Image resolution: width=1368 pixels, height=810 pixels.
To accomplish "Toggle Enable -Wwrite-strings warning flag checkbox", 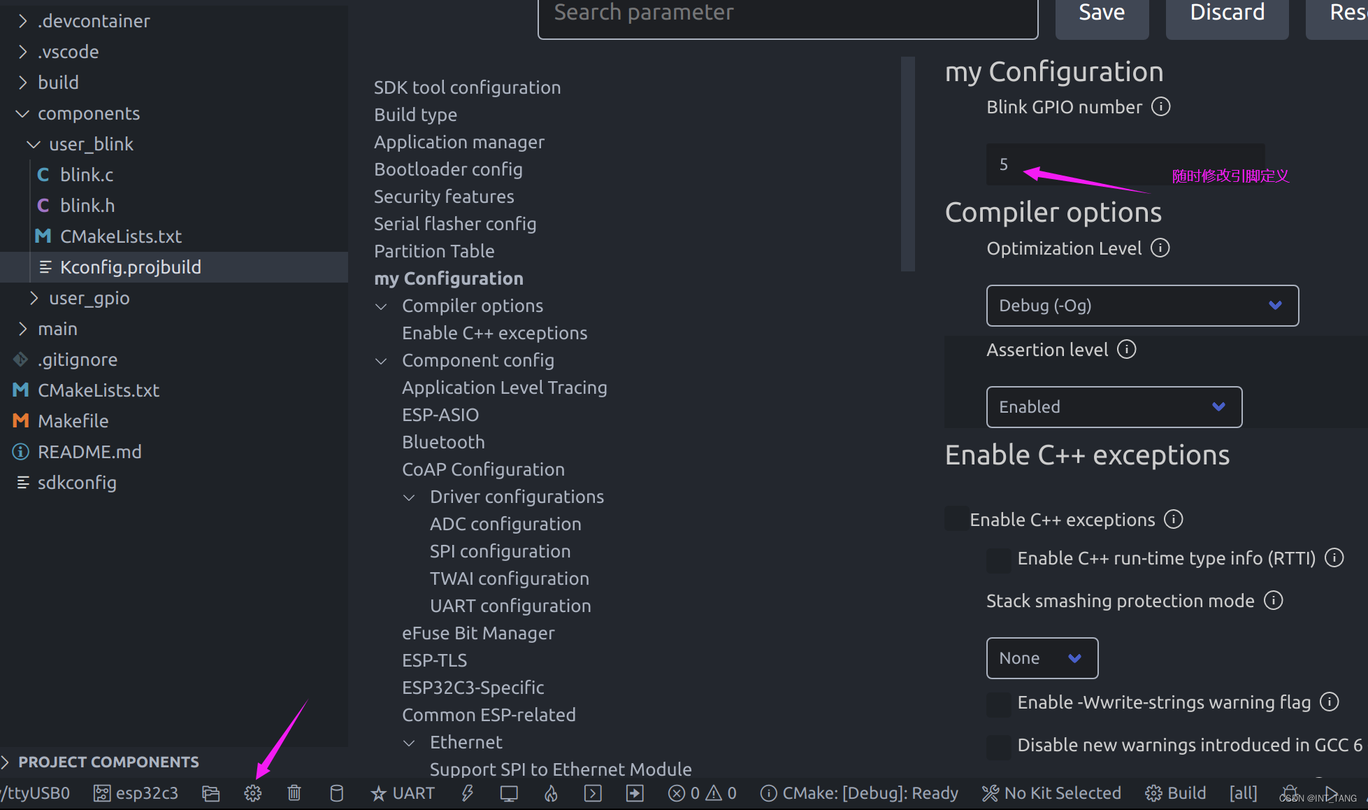I will click(x=998, y=704).
